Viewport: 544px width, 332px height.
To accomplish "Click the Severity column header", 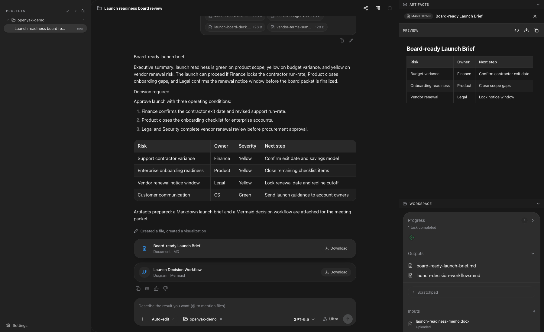I will click(248, 146).
